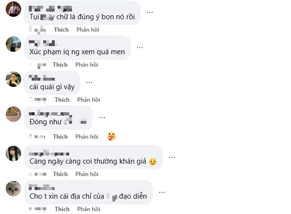Open options menu for 'cái quái gì vậy' comment
Viewport: 291px width, 214px height.
tap(90, 83)
